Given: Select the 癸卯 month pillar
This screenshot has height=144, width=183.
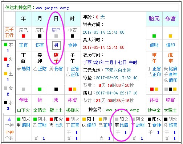Looking at the screenshot, I should 40,58.
